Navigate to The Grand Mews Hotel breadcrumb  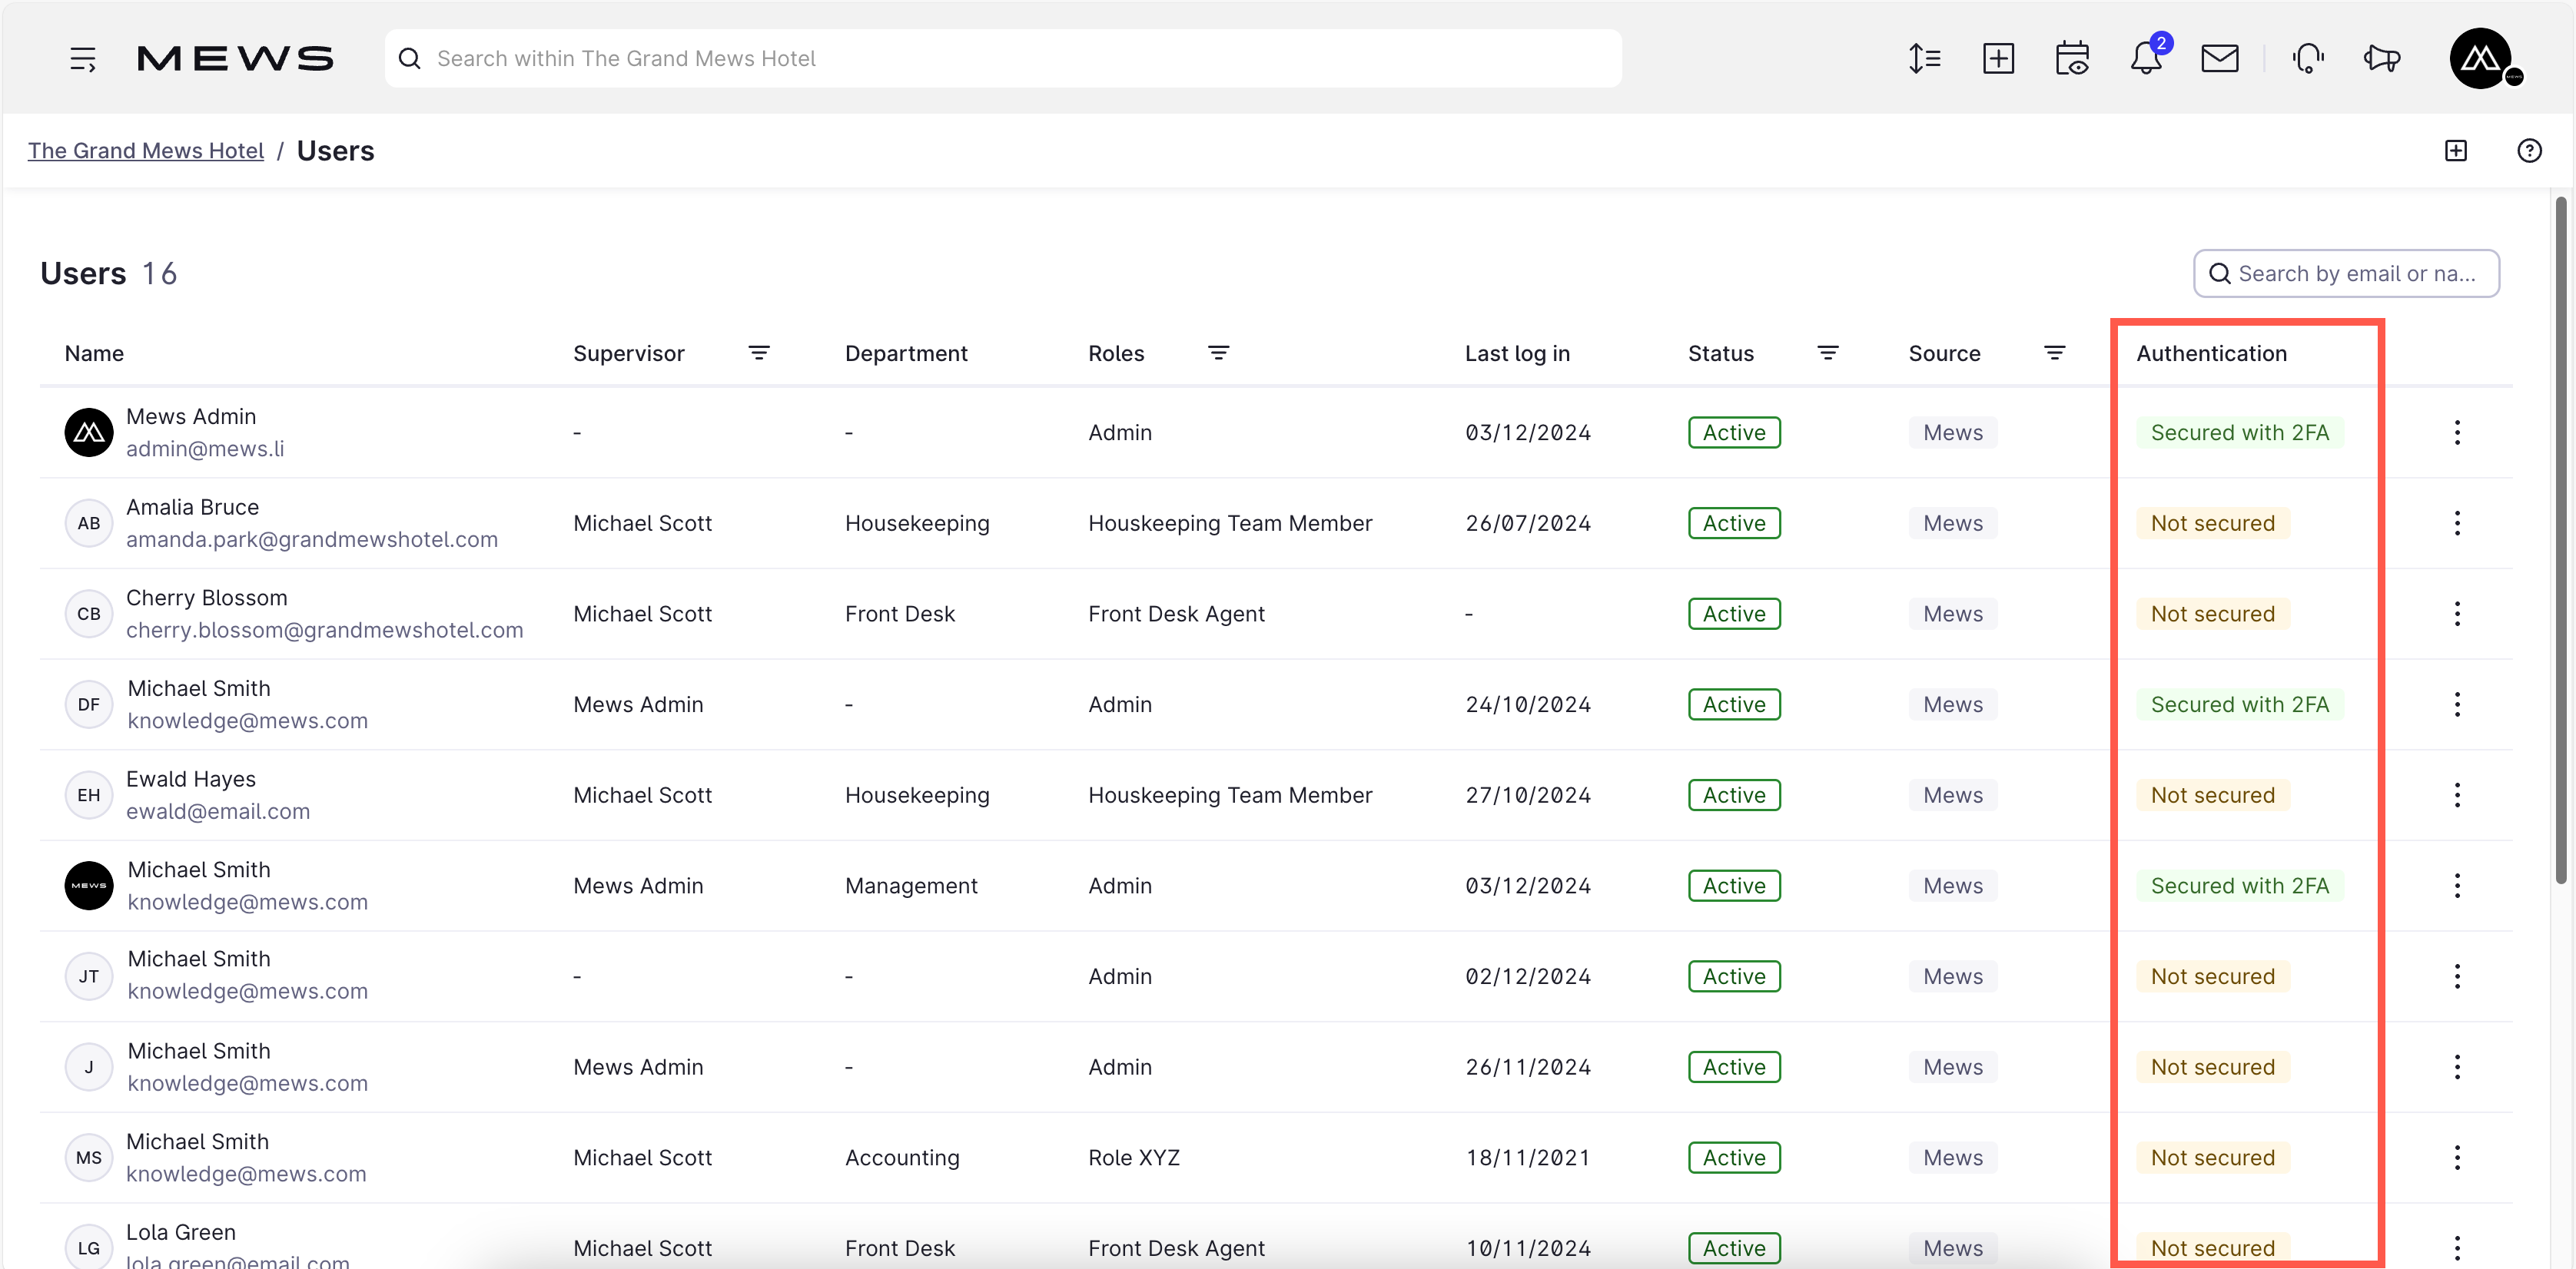[145, 150]
